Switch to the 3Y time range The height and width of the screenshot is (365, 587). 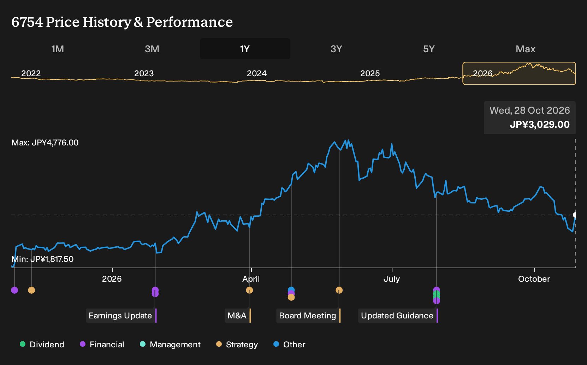point(336,49)
